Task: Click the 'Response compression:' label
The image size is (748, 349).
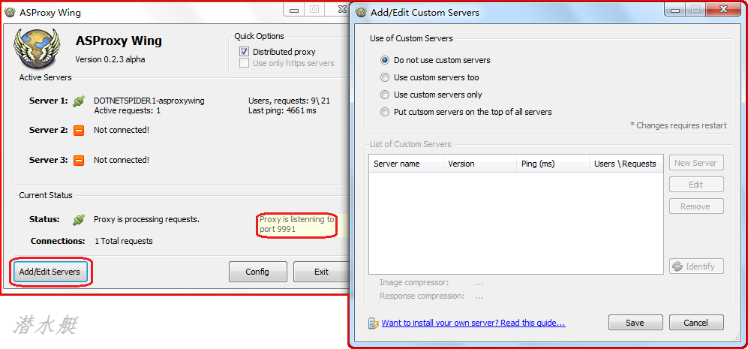Action: [422, 296]
